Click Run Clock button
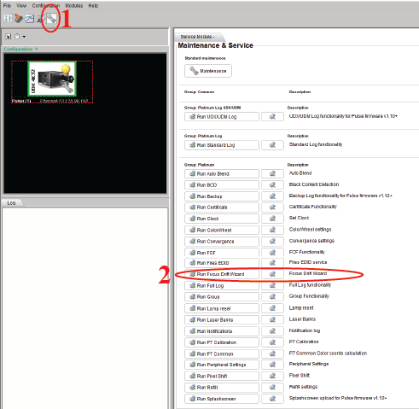 click(222, 219)
